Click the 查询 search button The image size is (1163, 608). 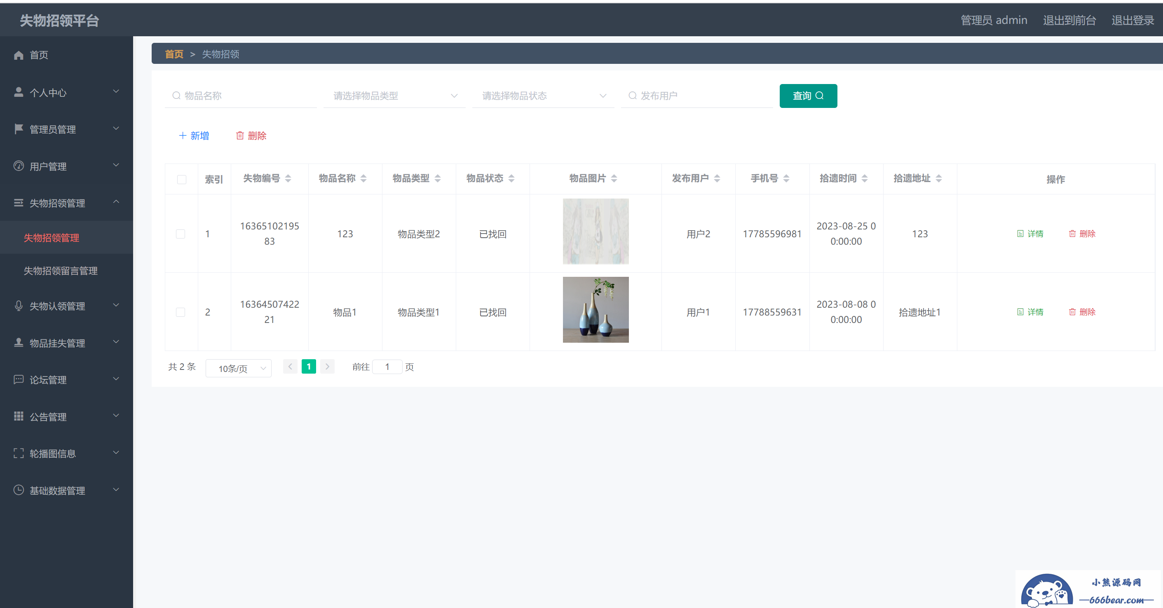pos(808,96)
